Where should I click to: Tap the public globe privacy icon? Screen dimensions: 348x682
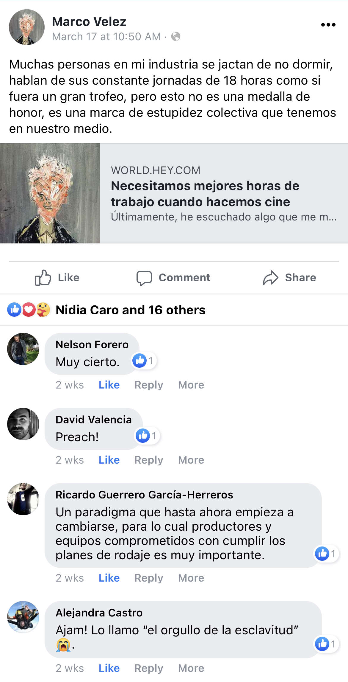(x=176, y=36)
